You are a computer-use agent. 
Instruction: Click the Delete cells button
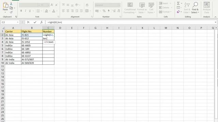pos(166,7)
